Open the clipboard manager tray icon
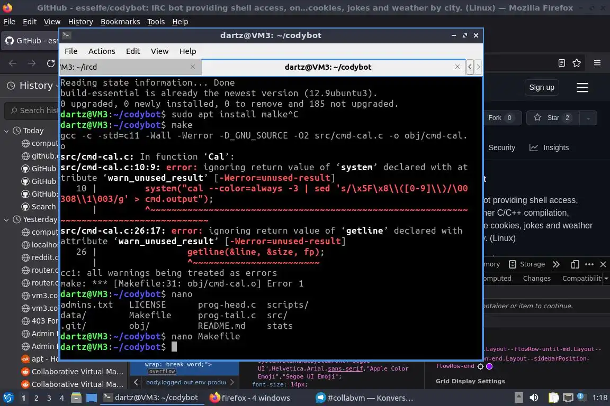610x406 pixels. click(553, 398)
